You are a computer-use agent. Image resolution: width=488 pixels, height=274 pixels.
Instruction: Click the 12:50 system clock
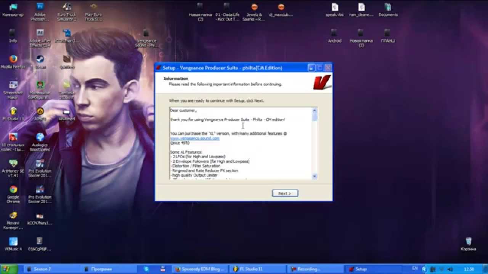tap(469, 269)
